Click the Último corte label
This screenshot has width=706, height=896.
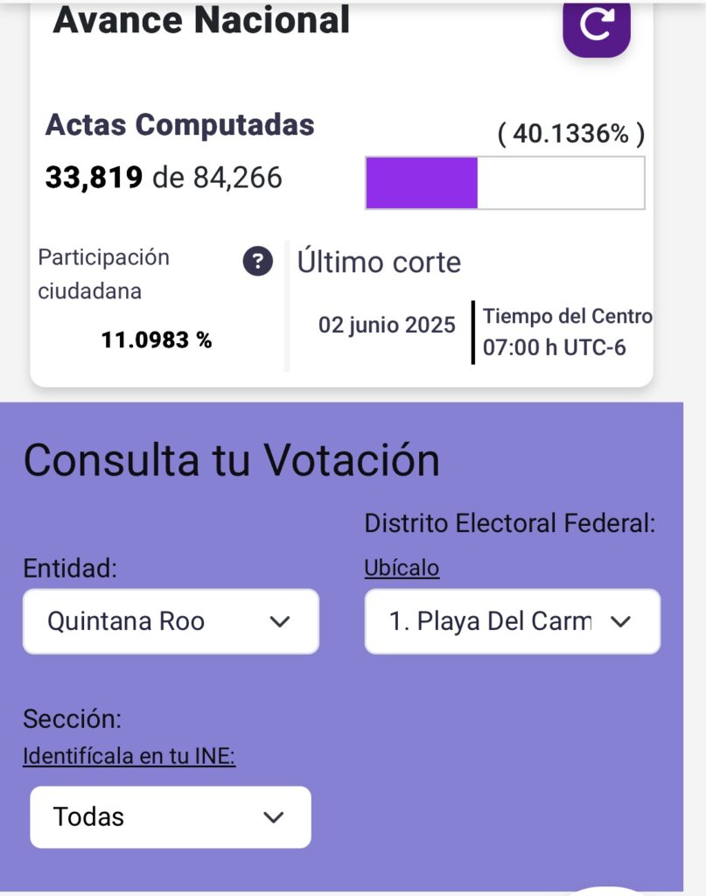(x=379, y=262)
